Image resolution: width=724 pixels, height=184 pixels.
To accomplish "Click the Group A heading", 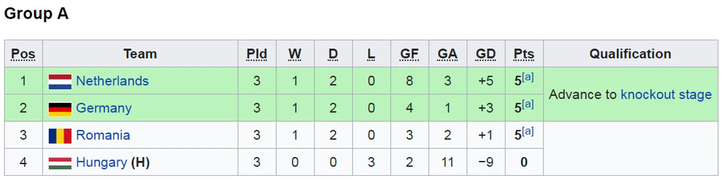I will pyautogui.click(x=36, y=13).
